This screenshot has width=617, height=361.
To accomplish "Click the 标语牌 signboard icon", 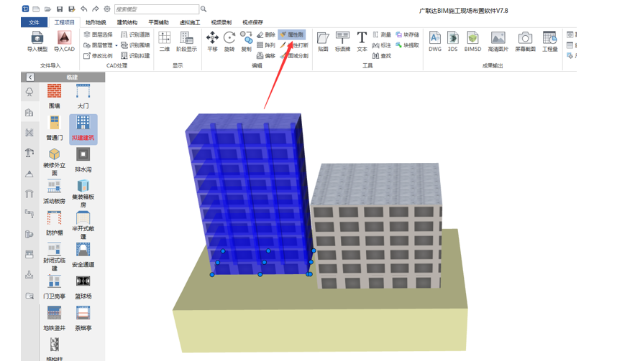I will click(x=342, y=41).
